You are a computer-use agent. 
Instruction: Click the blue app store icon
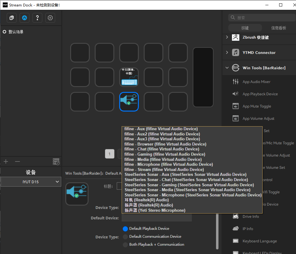coord(25,18)
